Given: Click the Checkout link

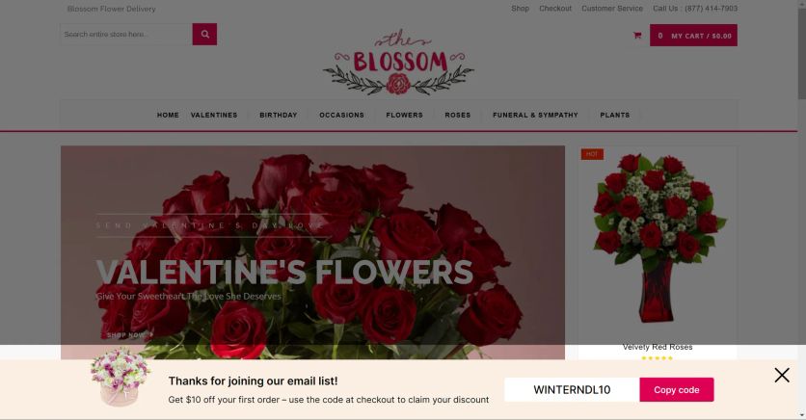Looking at the screenshot, I should coord(555,9).
